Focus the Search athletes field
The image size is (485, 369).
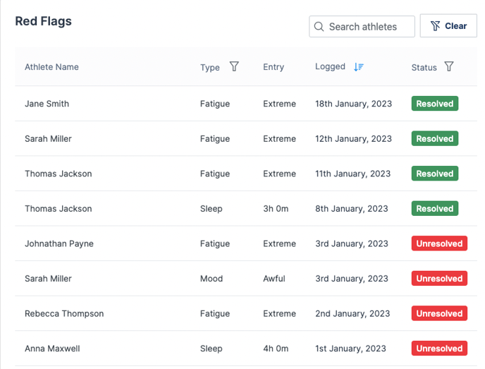click(362, 27)
